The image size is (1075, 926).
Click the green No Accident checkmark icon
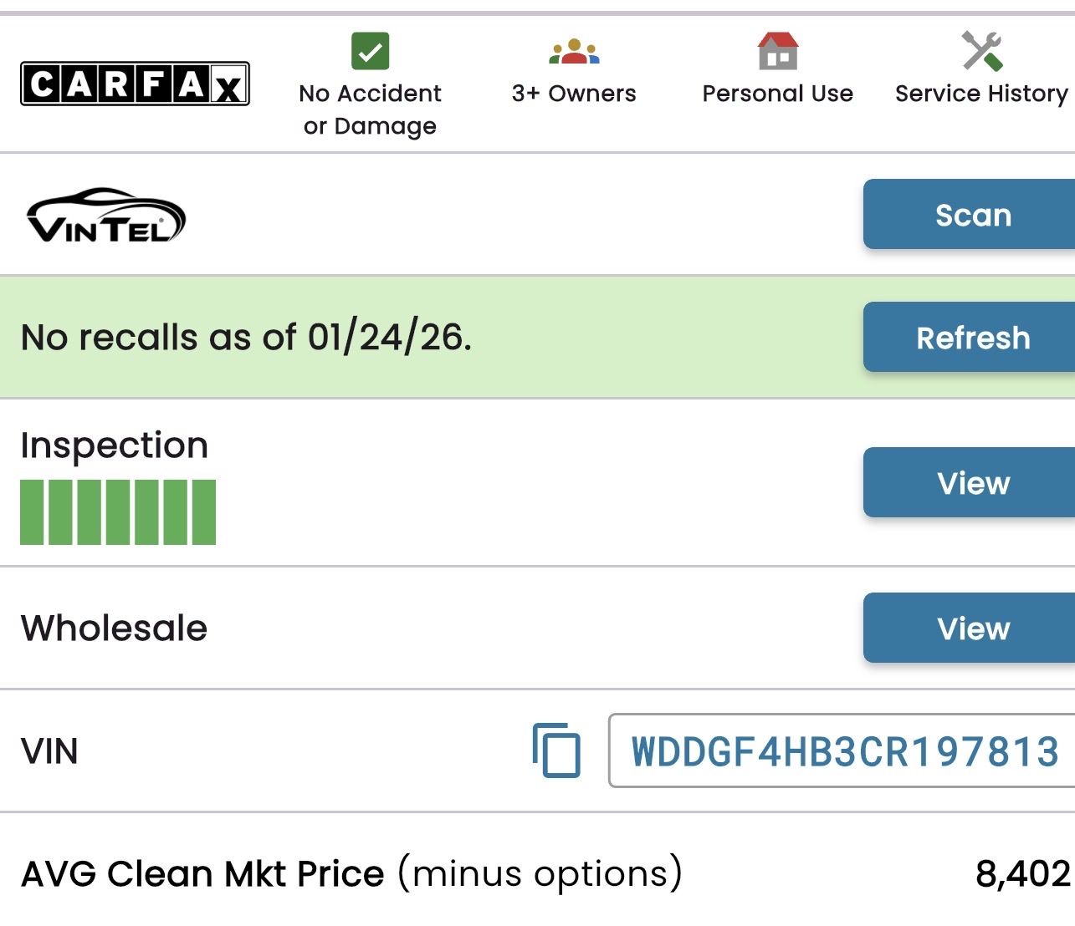coord(370,51)
